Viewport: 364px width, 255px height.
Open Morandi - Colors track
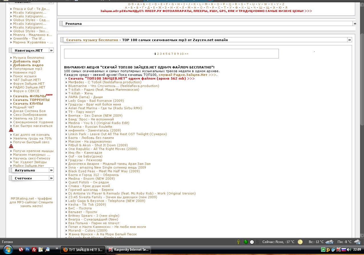coord(88,230)
